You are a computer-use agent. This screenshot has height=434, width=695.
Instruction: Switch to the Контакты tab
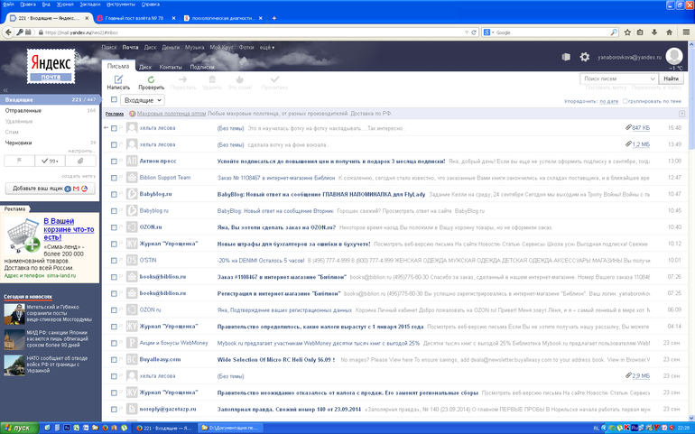click(x=171, y=67)
